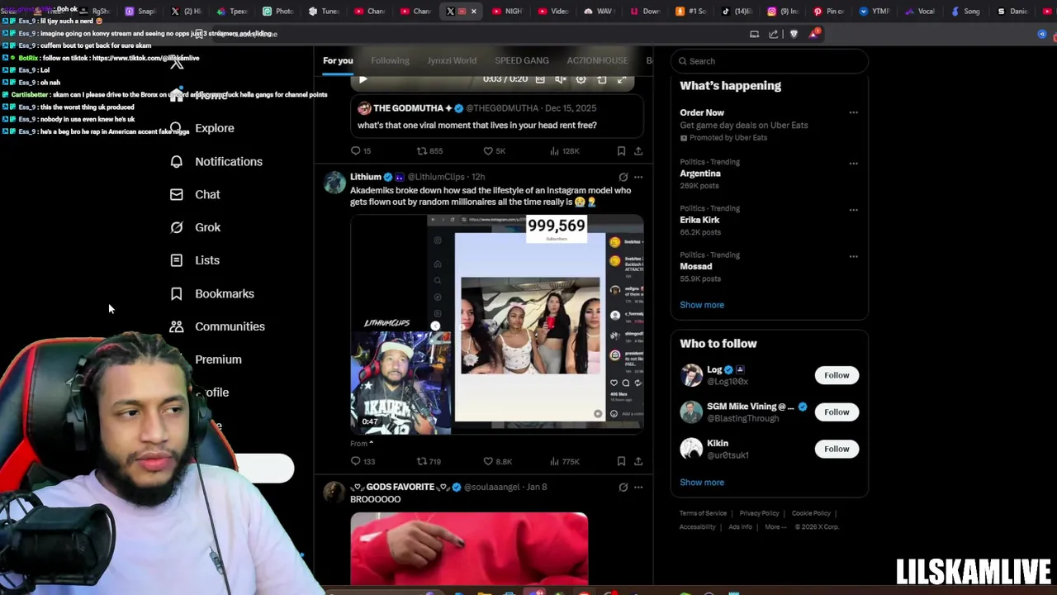Bookmark the Lithium post
Screen dimensions: 1057x595
pos(621,462)
